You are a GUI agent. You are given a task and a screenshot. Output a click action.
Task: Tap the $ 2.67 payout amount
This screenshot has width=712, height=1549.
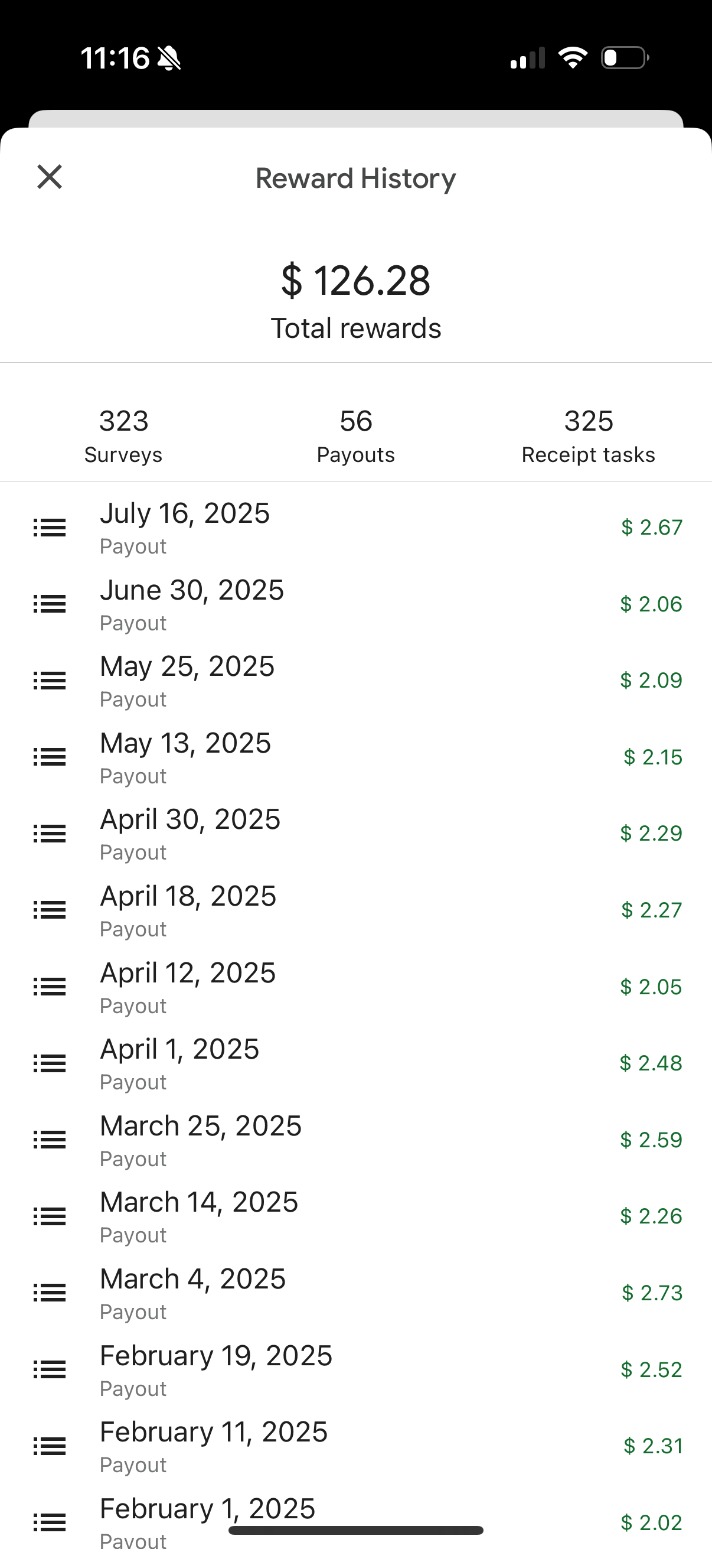[x=651, y=528]
